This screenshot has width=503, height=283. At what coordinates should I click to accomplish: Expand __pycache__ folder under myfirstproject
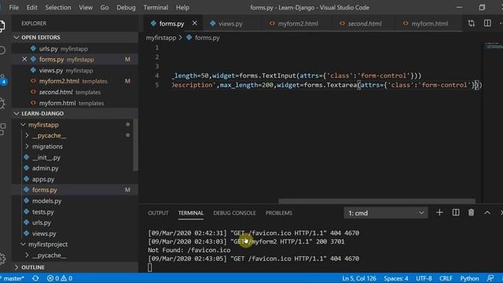click(49, 255)
